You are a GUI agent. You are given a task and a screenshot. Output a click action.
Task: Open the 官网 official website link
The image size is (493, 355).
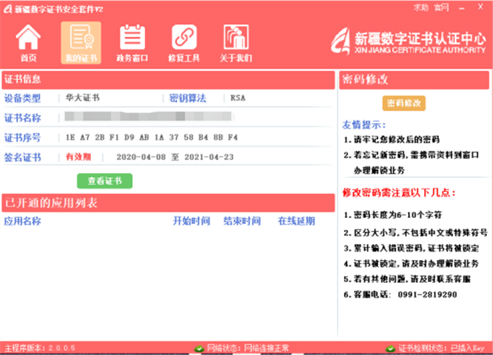[x=441, y=7]
